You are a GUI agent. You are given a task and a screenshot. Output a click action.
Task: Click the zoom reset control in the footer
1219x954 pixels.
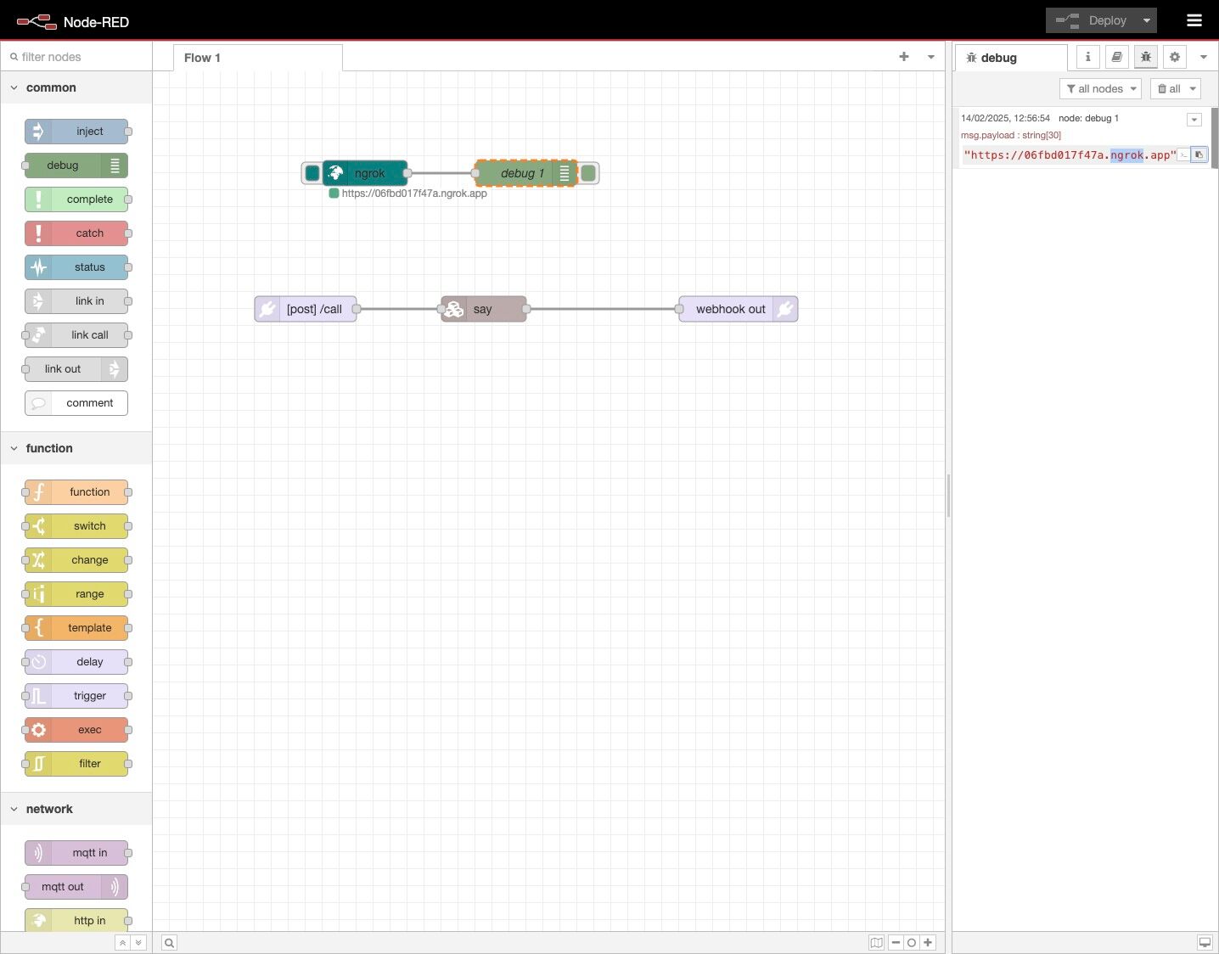click(x=911, y=942)
